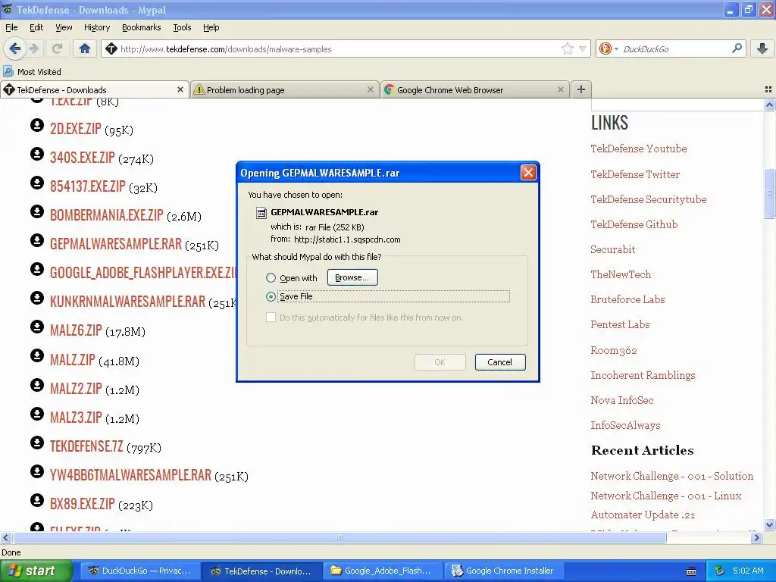The height and width of the screenshot is (582, 776).
Task: Click download icon beside GEPMALWARESAMPLE.RAR
Action: 37,240
